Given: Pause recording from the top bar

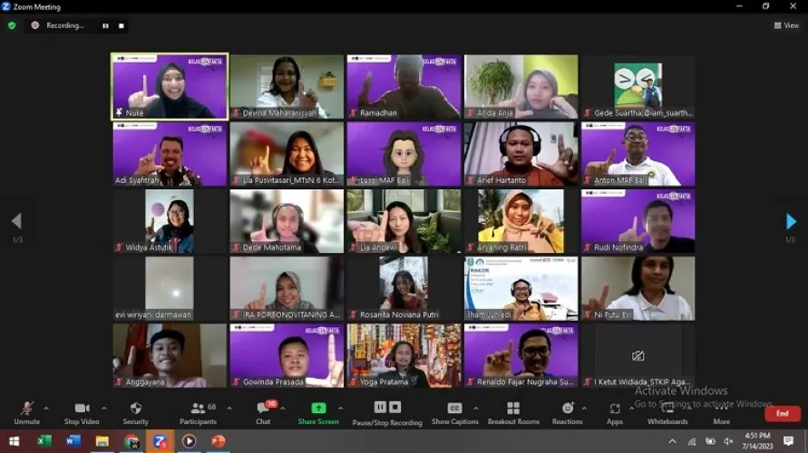Looking at the screenshot, I should (x=105, y=25).
